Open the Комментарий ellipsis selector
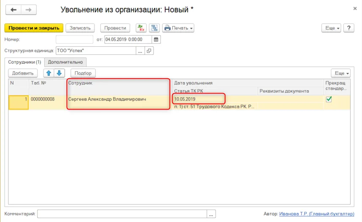 point(211,214)
